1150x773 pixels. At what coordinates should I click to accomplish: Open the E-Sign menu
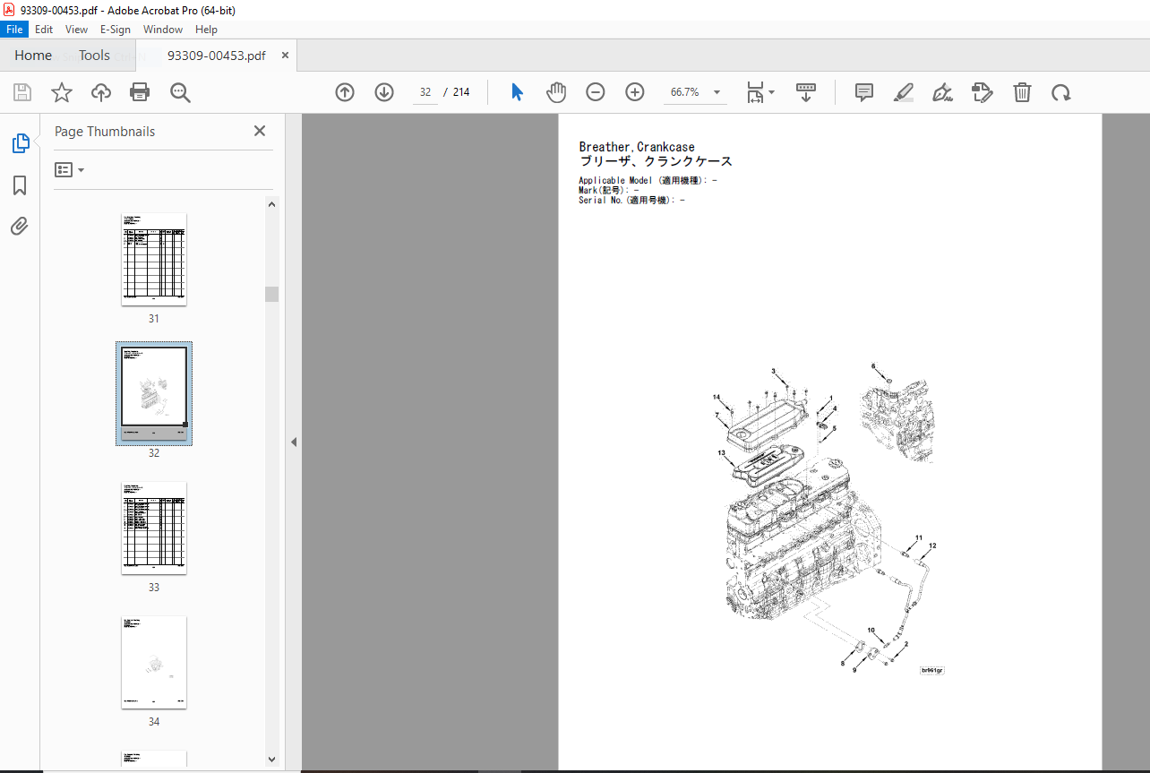click(116, 30)
